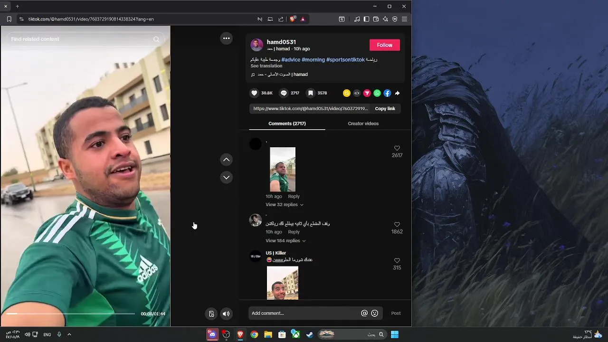Open a new browser tab with plus
Image resolution: width=608 pixels, height=342 pixels.
[17, 6]
